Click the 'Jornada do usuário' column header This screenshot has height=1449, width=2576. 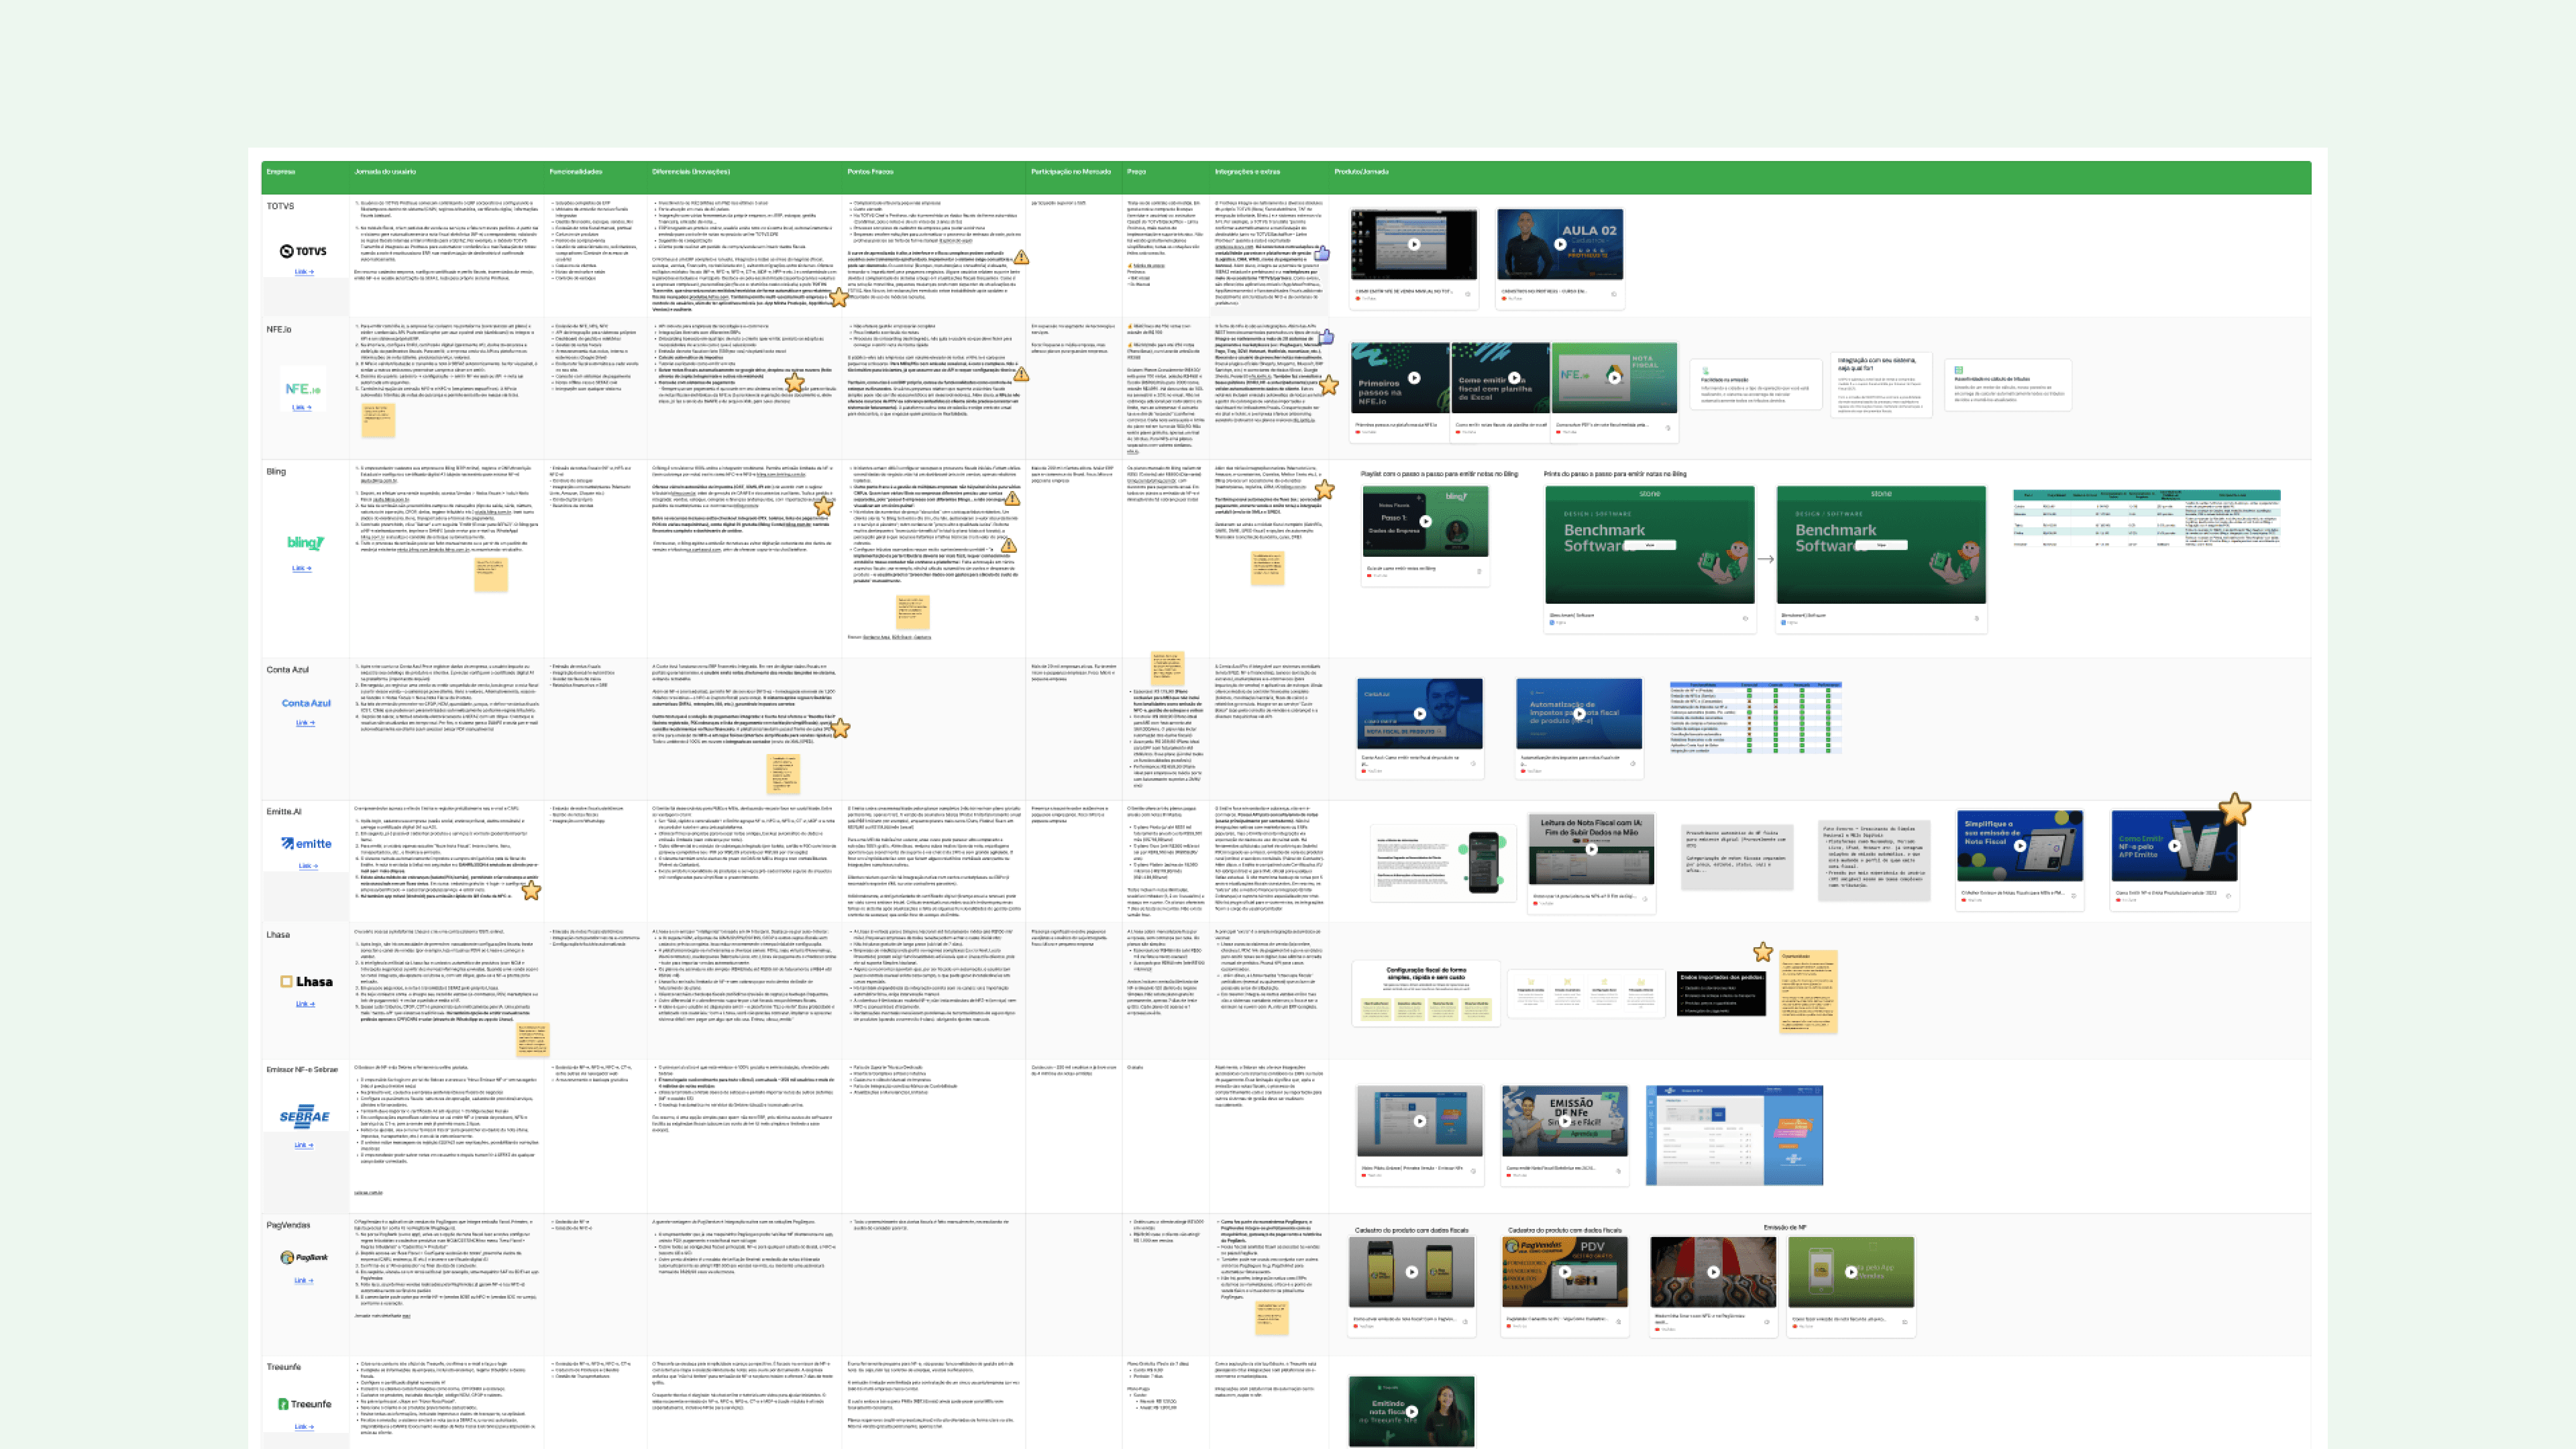point(385,172)
